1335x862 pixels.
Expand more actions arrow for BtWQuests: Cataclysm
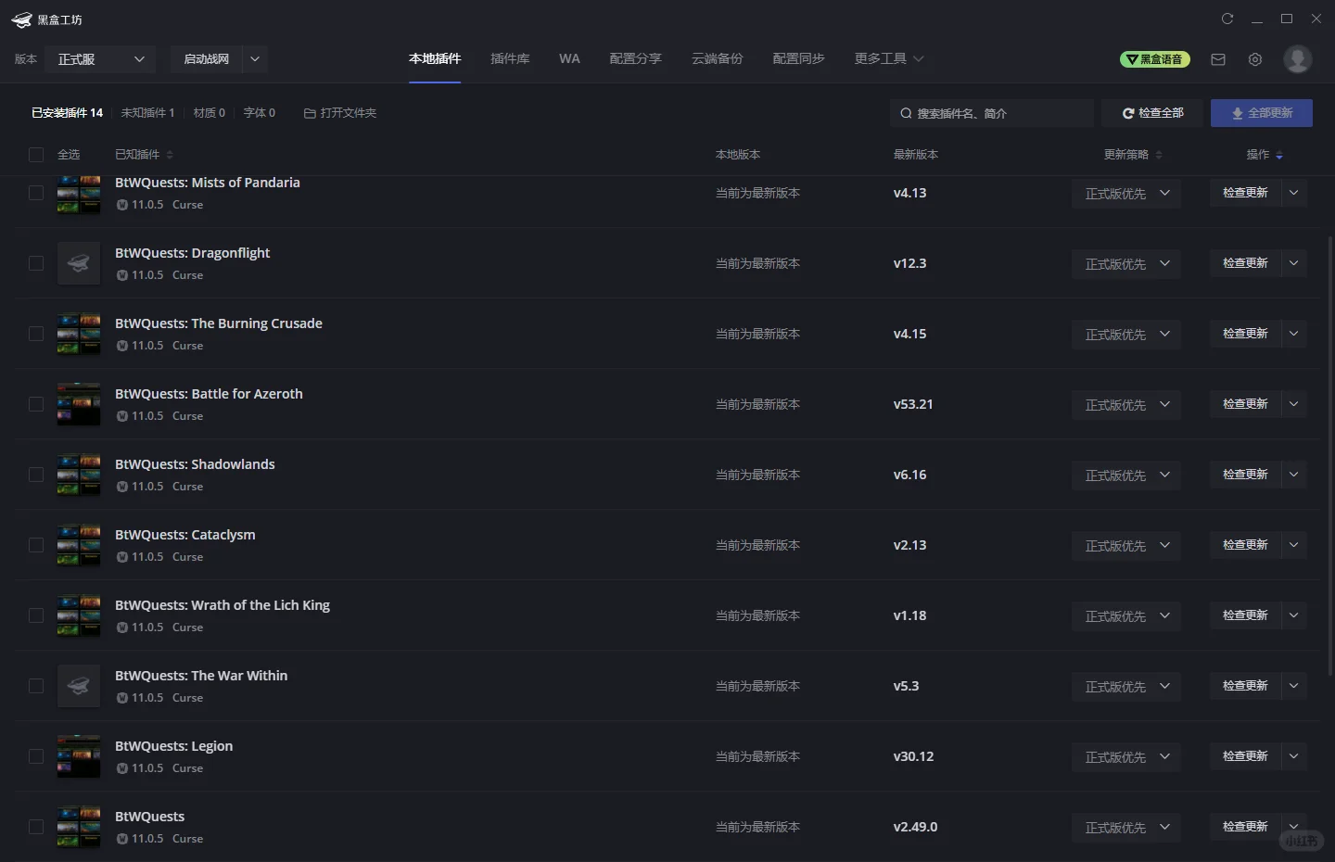pyautogui.click(x=1294, y=545)
